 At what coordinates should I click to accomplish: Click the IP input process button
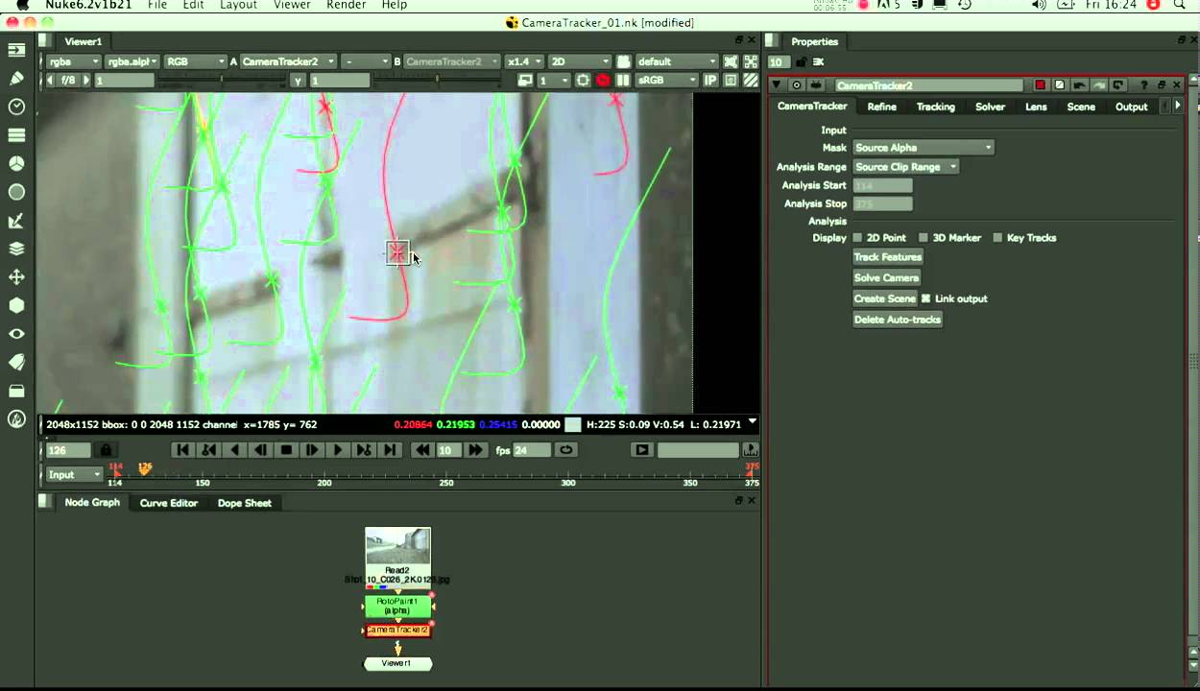(710, 81)
